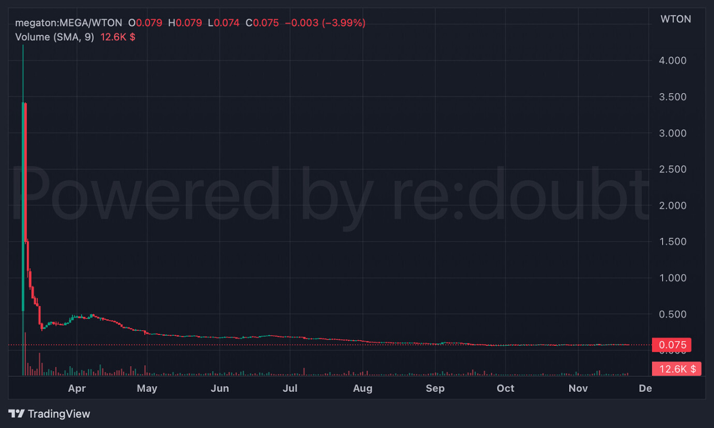714x428 pixels.
Task: Click the Oct label on time axis
Action: [505, 388]
